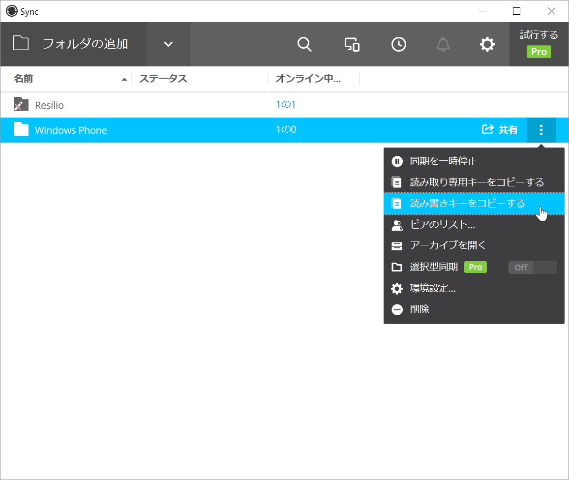The image size is (569, 480).
Task: Select アーカイブを開く menu entry
Action: coord(474,245)
